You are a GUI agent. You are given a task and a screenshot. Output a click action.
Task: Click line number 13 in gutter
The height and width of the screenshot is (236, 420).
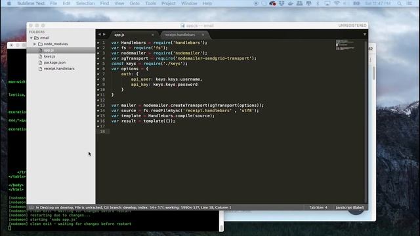[102, 106]
